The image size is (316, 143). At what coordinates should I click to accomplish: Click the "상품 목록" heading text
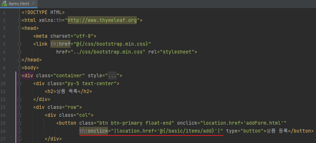[x=67, y=92]
